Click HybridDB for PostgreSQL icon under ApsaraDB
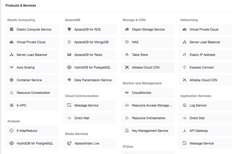The height and width of the screenshot is (154, 233). [x=69, y=67]
